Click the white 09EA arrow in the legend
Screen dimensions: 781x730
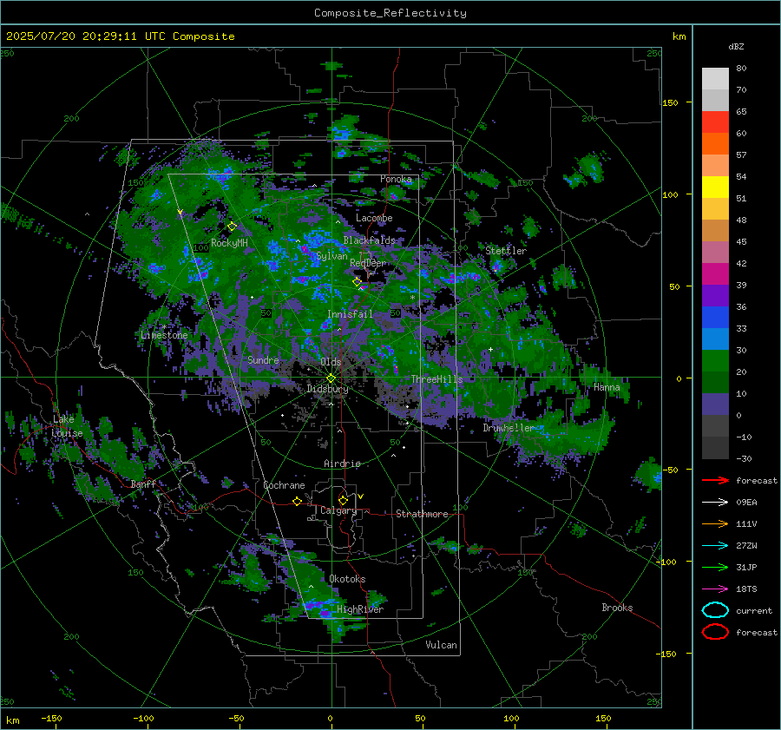click(x=715, y=503)
